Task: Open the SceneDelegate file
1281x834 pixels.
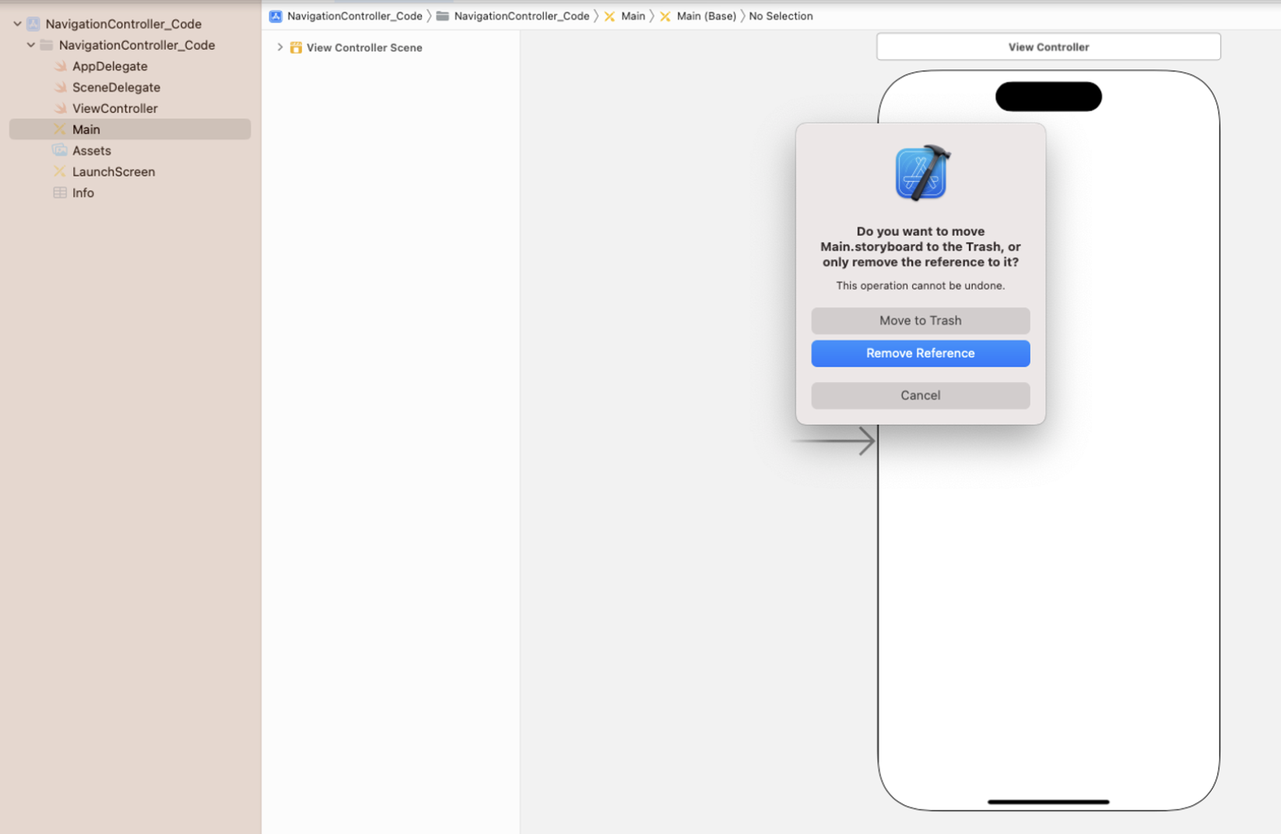Action: click(116, 87)
